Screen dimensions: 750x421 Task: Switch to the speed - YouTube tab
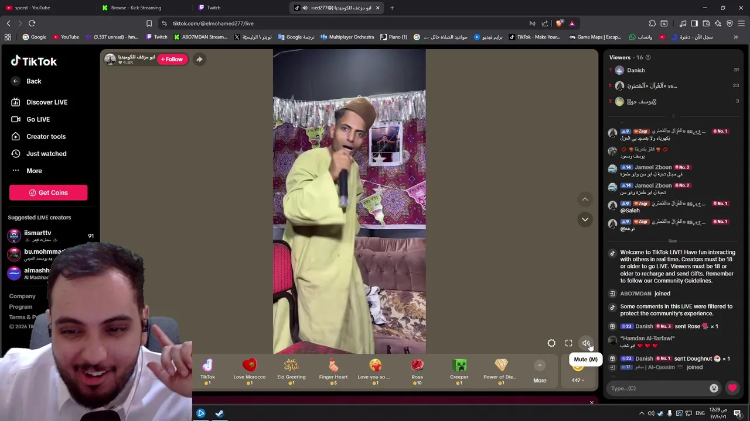(47, 8)
